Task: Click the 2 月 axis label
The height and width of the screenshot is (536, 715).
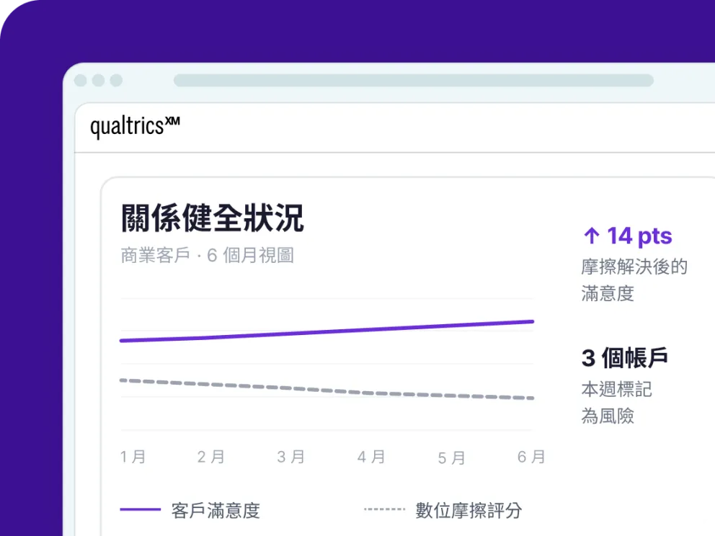Action: 211,457
